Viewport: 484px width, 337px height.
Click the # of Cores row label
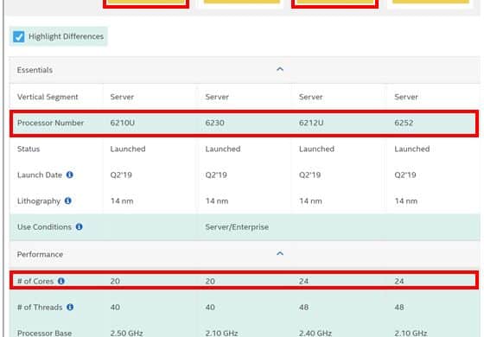[35, 281]
